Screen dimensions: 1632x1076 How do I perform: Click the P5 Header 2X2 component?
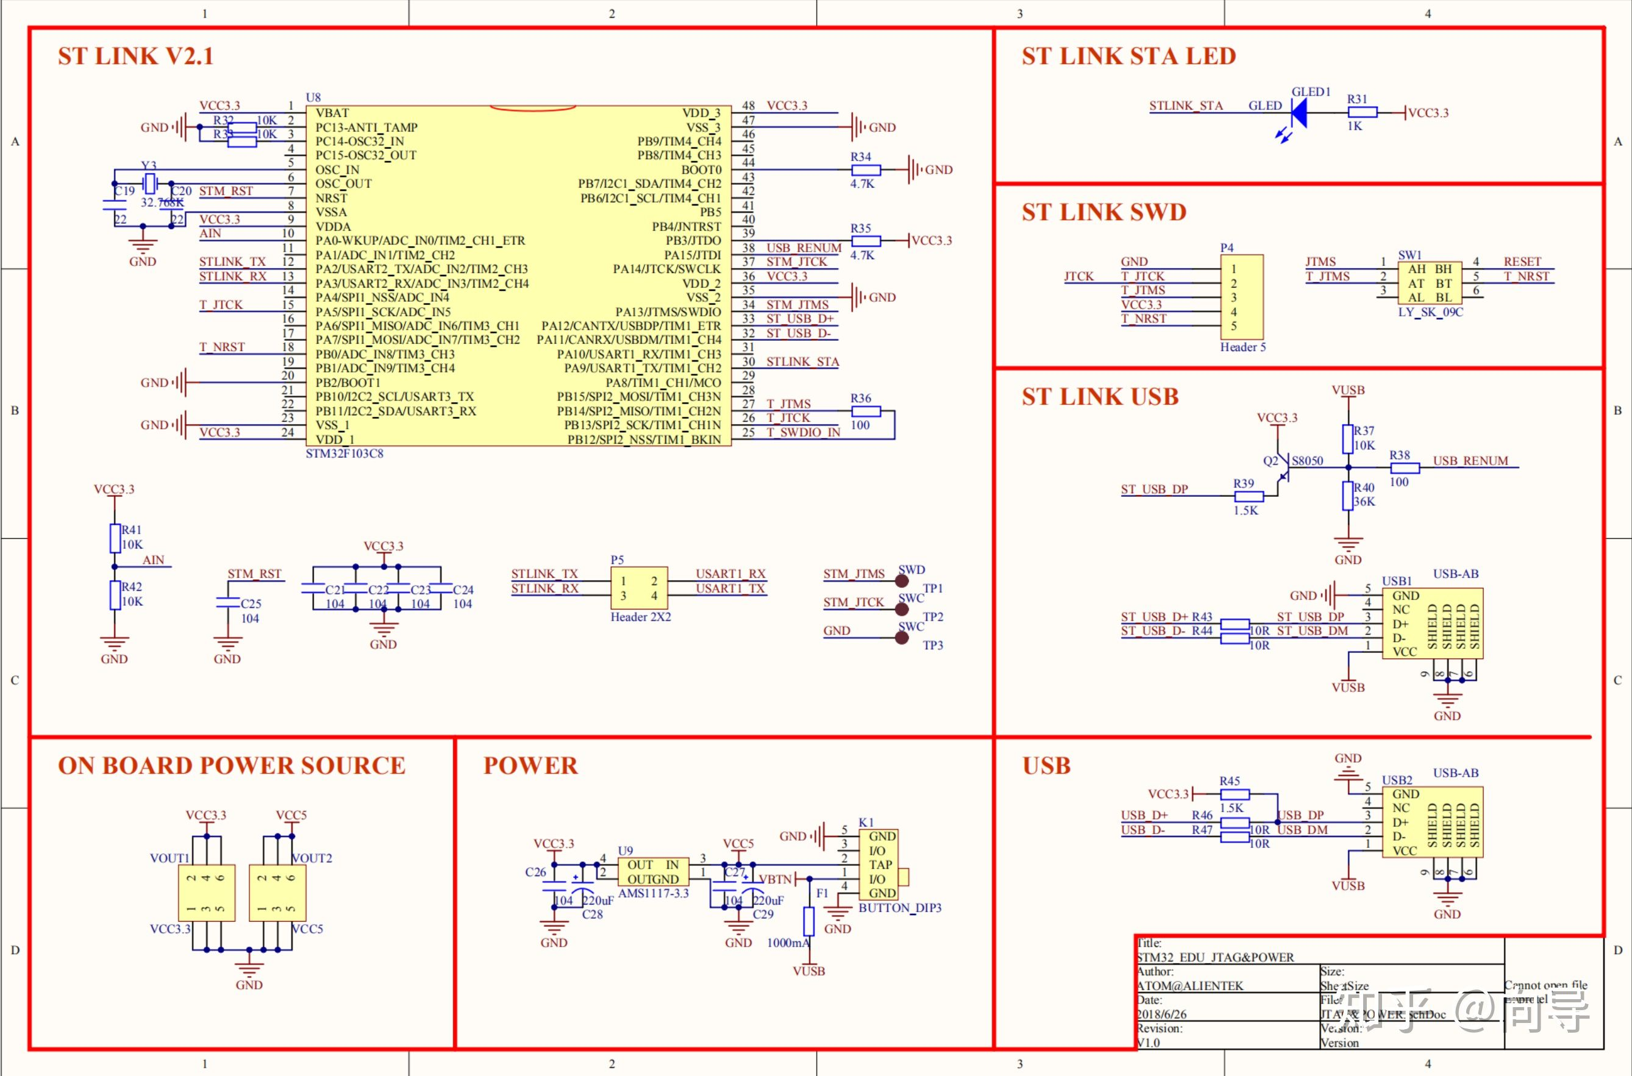tap(639, 588)
